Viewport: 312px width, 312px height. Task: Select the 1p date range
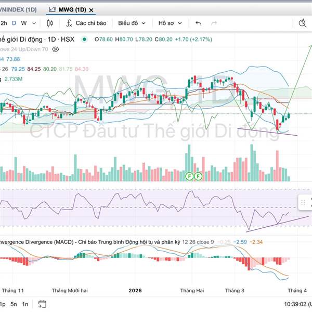(x=3, y=304)
